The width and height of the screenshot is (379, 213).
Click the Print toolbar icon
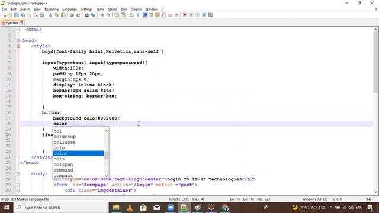pyautogui.click(x=42, y=15)
